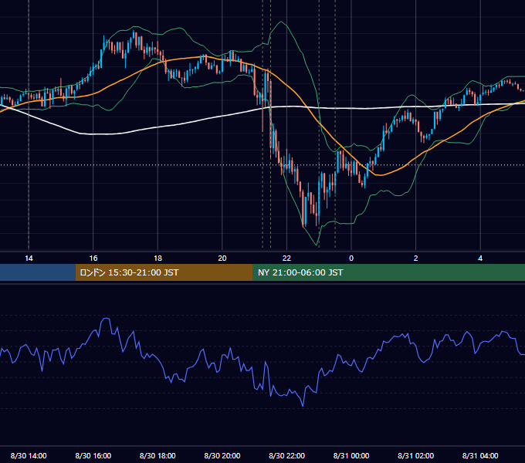This screenshot has height=463, width=525.
Task: Click the 8/31 00:00 date label
Action: point(351,455)
